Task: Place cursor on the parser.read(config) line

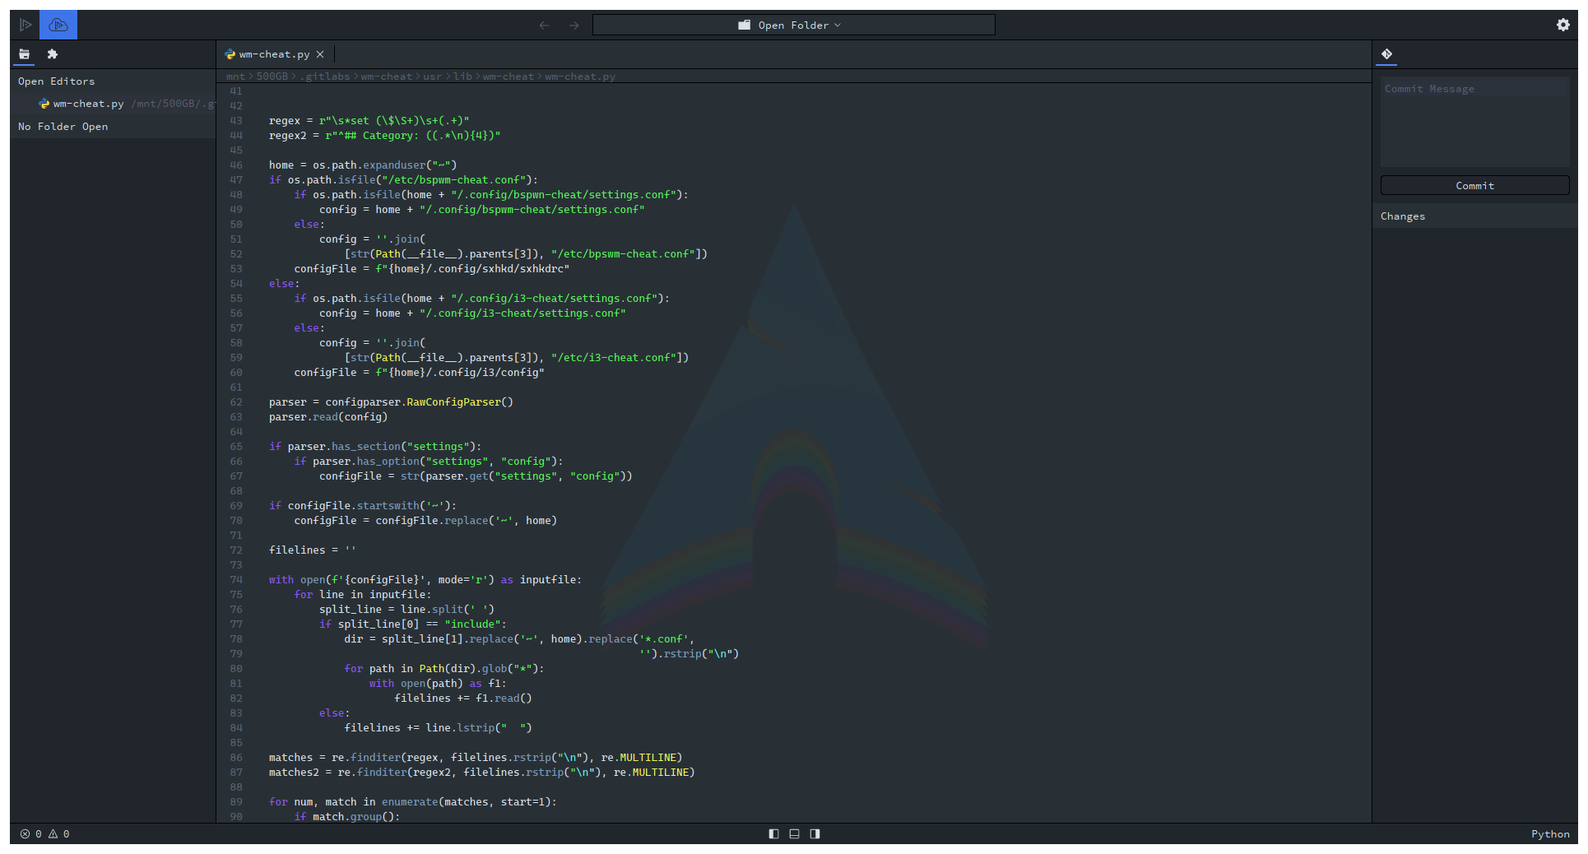Action: (327, 417)
